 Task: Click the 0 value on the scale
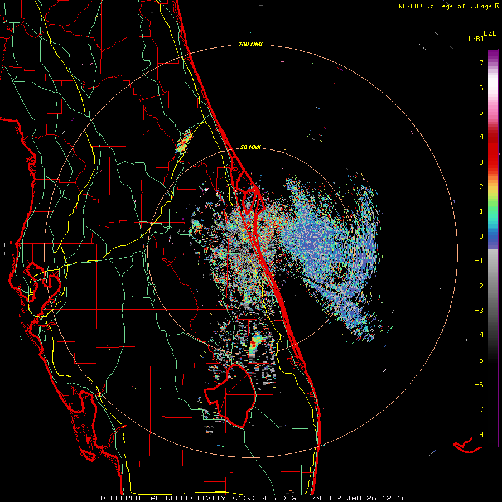(x=481, y=236)
